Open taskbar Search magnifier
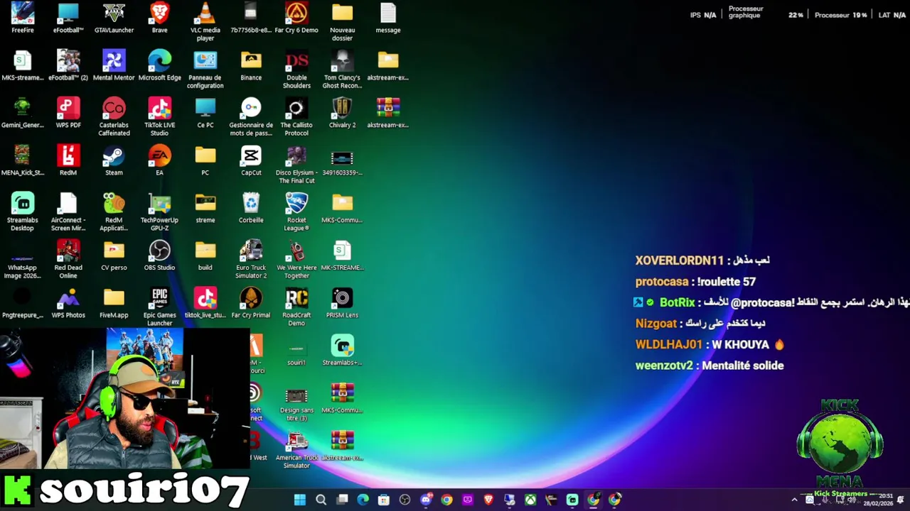The image size is (910, 511). [321, 500]
